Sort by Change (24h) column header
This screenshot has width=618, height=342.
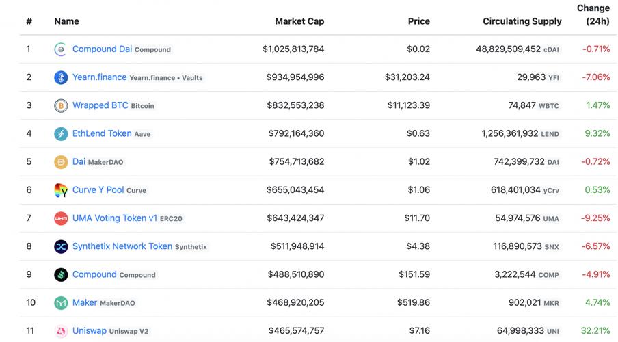pyautogui.click(x=593, y=14)
